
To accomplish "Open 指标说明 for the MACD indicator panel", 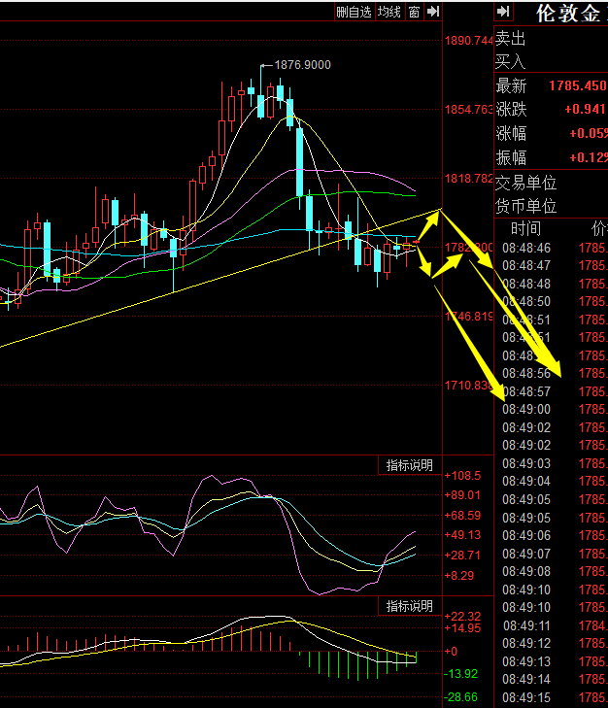I will tap(410, 606).
